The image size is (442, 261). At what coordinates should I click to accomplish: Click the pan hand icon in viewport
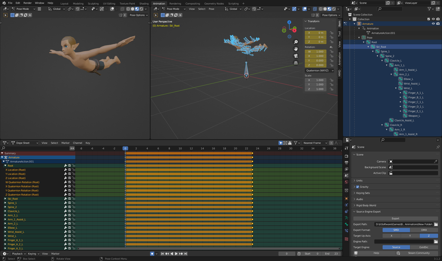click(296, 49)
